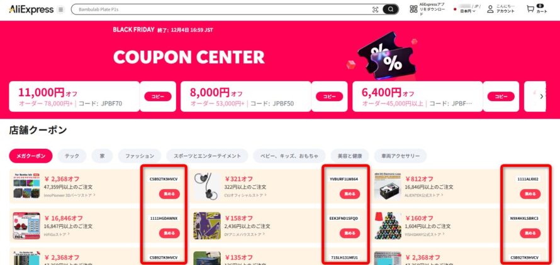
Task: Open the shopping cart icon
Action: (530, 9)
